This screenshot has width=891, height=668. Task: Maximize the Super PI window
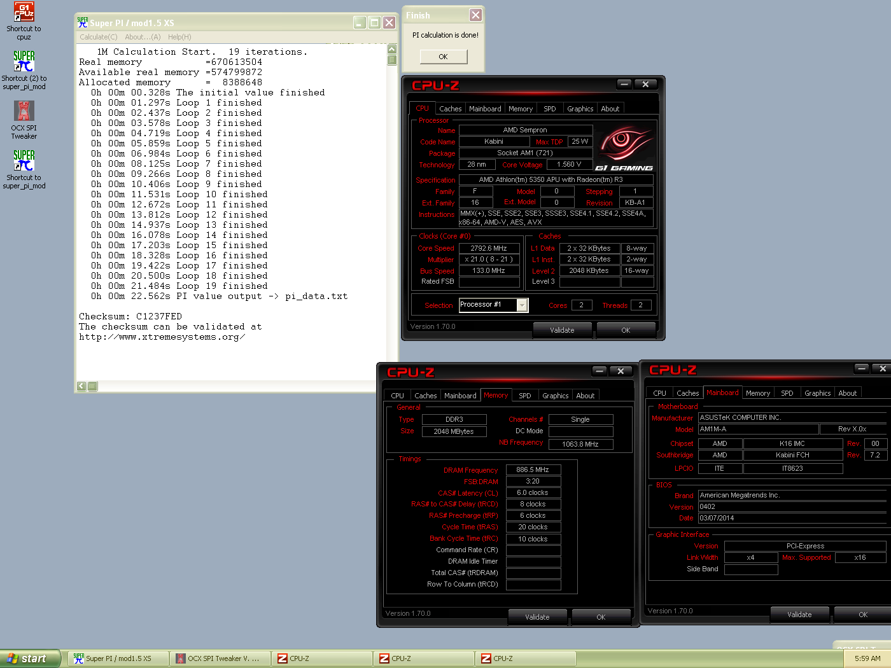click(x=374, y=23)
